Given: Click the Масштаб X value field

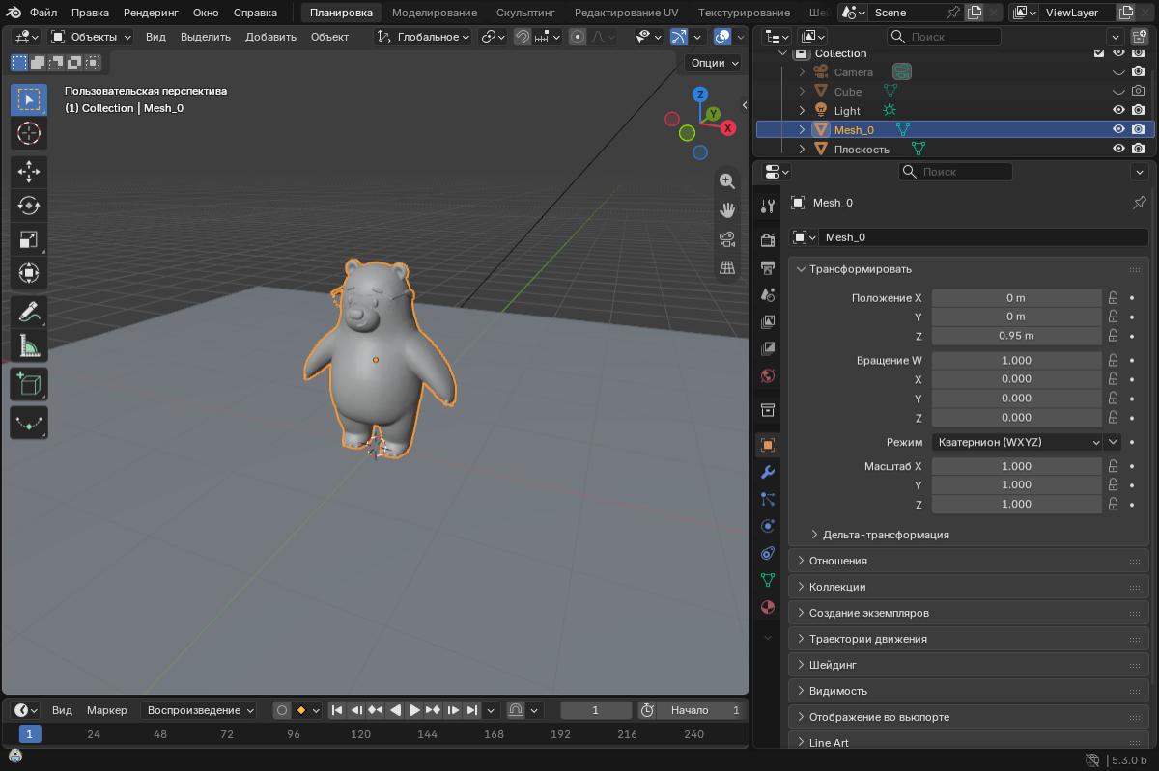Looking at the screenshot, I should pyautogui.click(x=1016, y=466).
